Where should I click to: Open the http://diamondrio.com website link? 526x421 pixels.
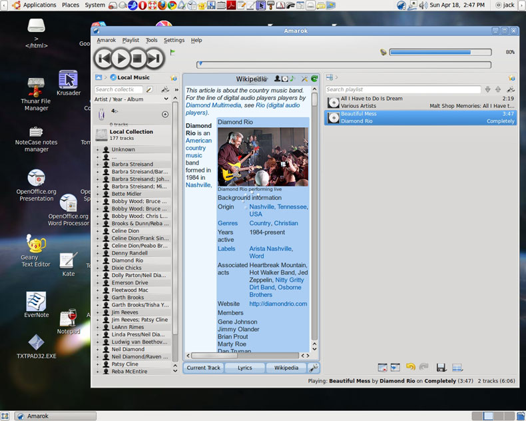[278, 304]
